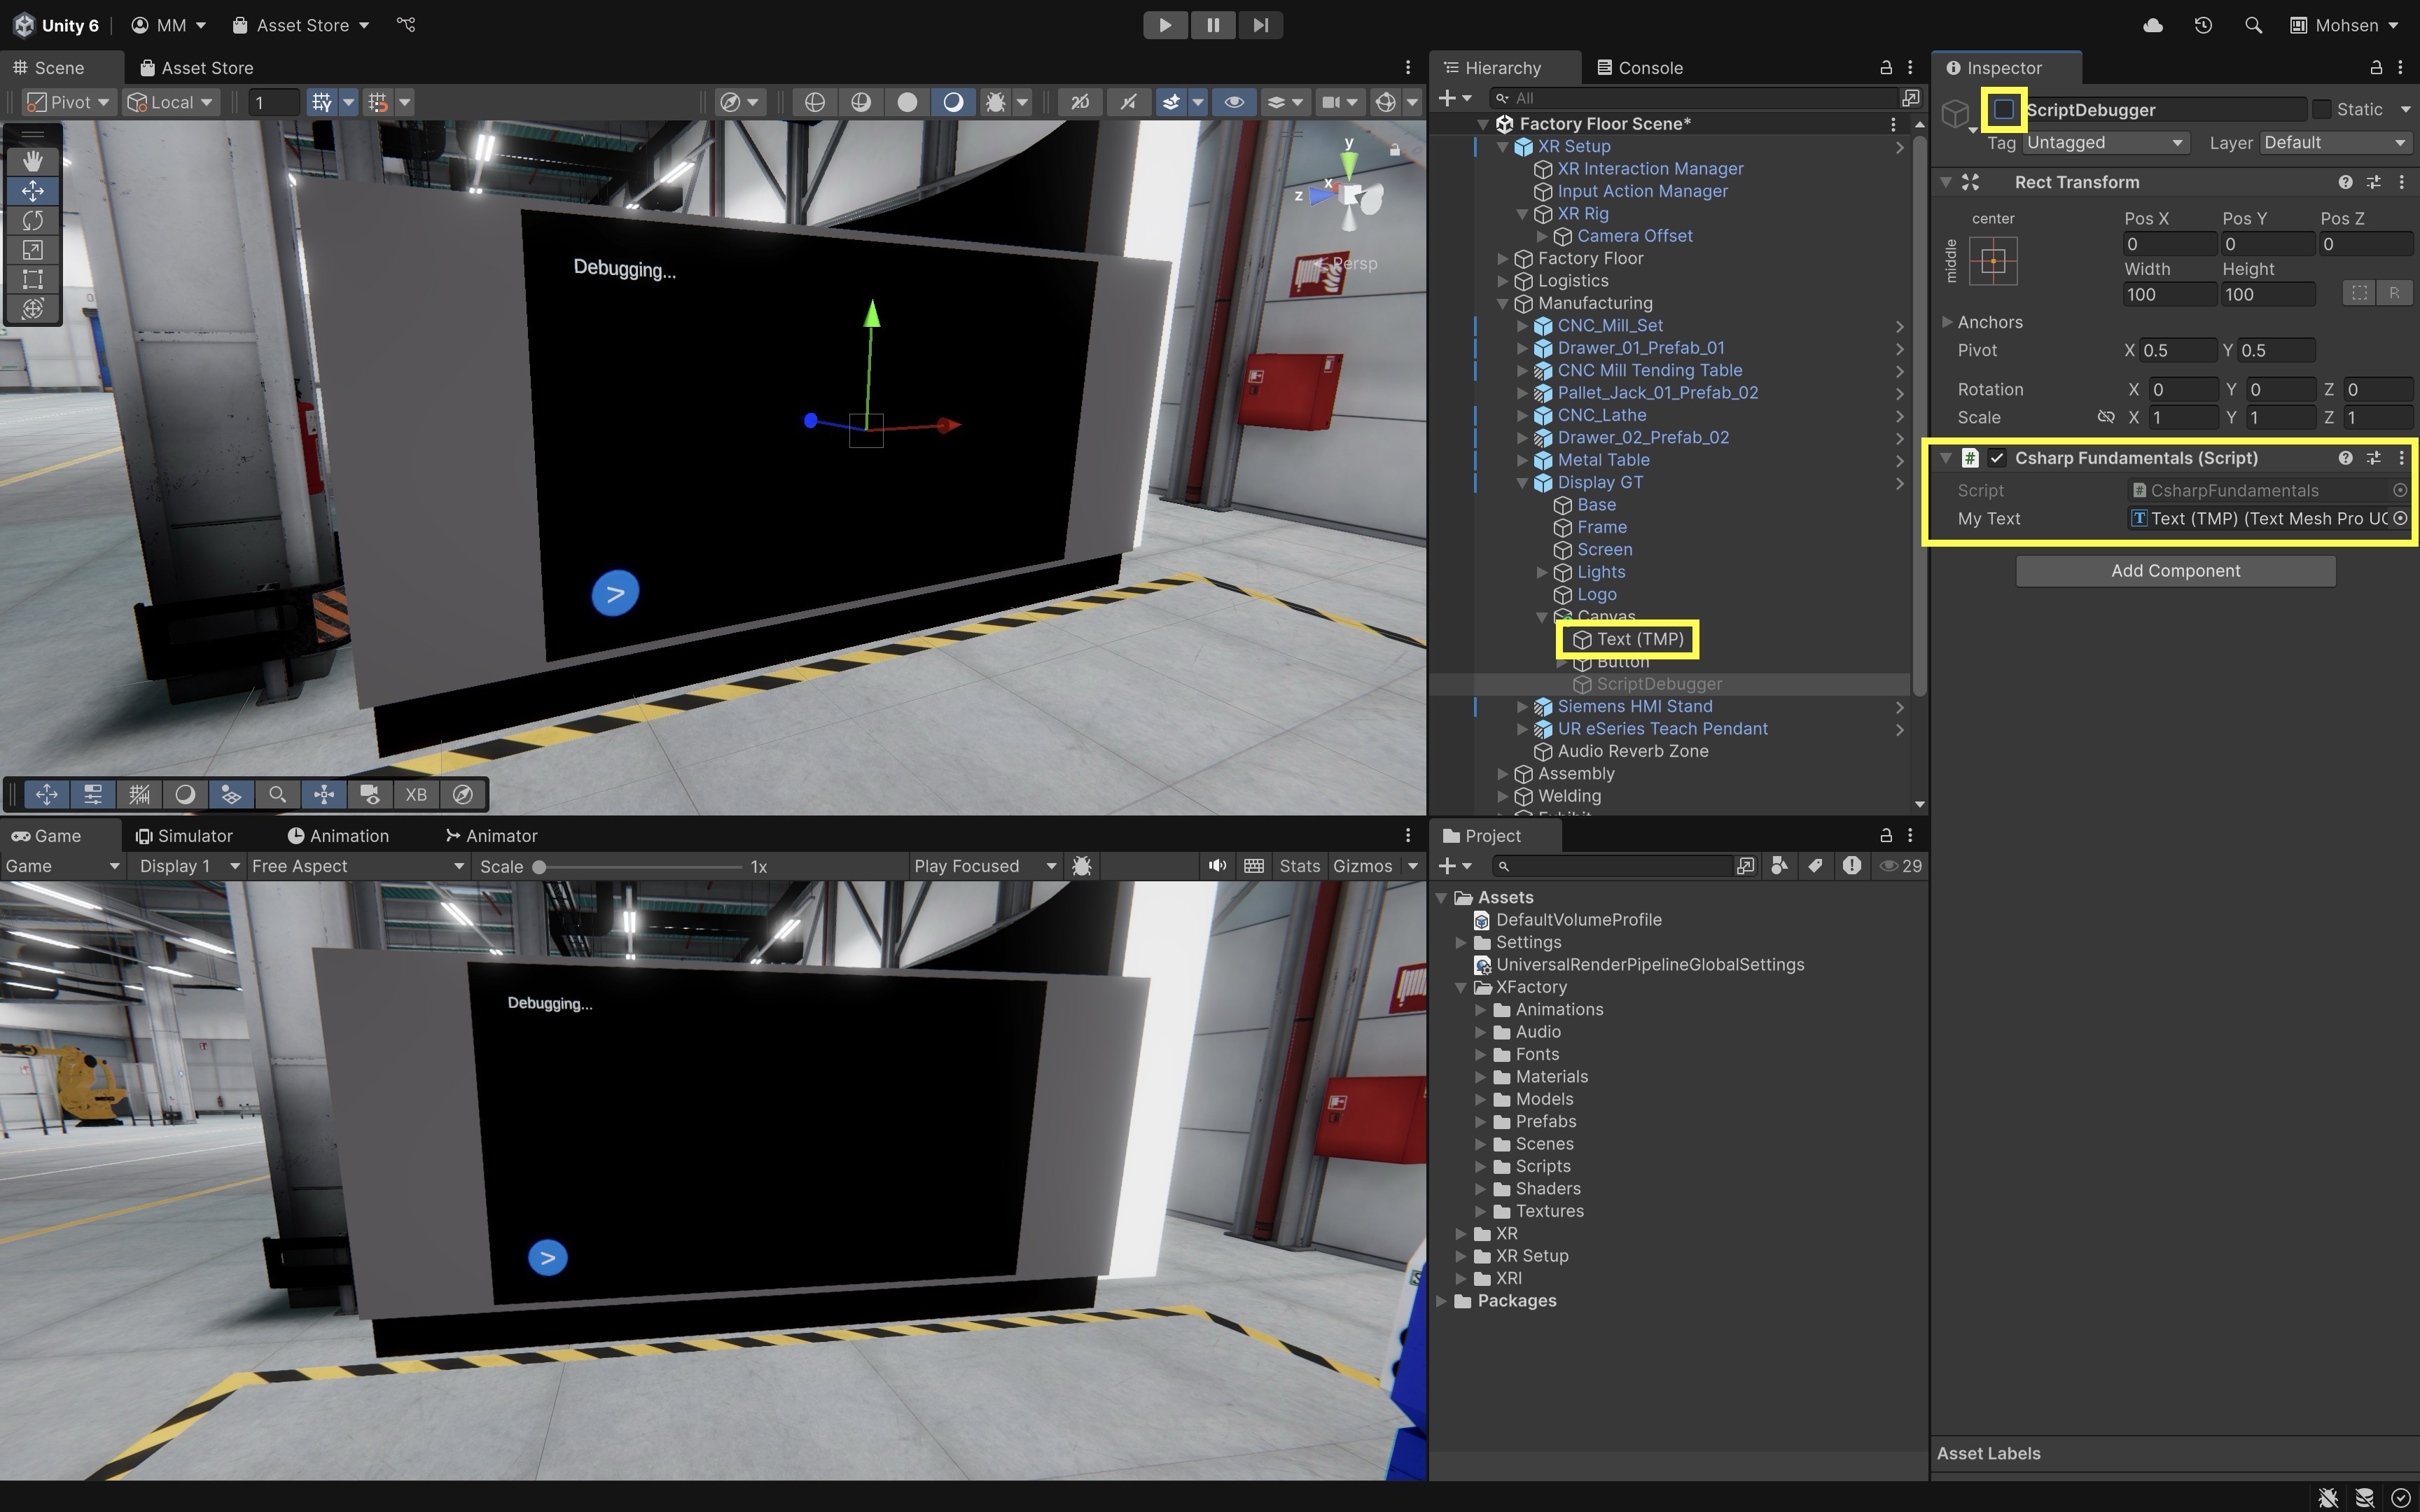Click the Step frame button
Image resolution: width=2420 pixels, height=1512 pixels.
[1260, 25]
